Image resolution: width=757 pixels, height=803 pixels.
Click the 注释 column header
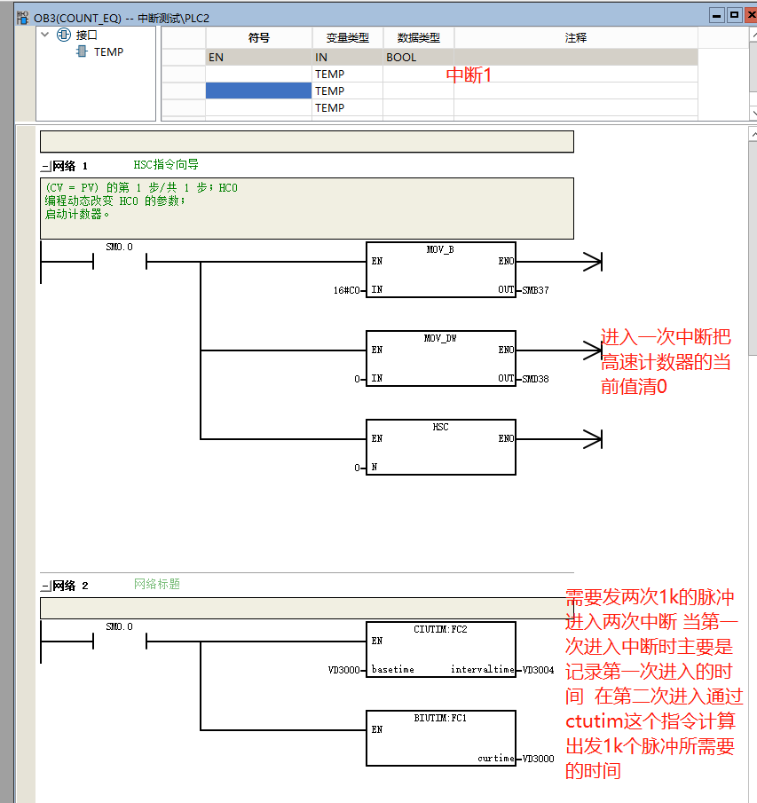coord(576,37)
